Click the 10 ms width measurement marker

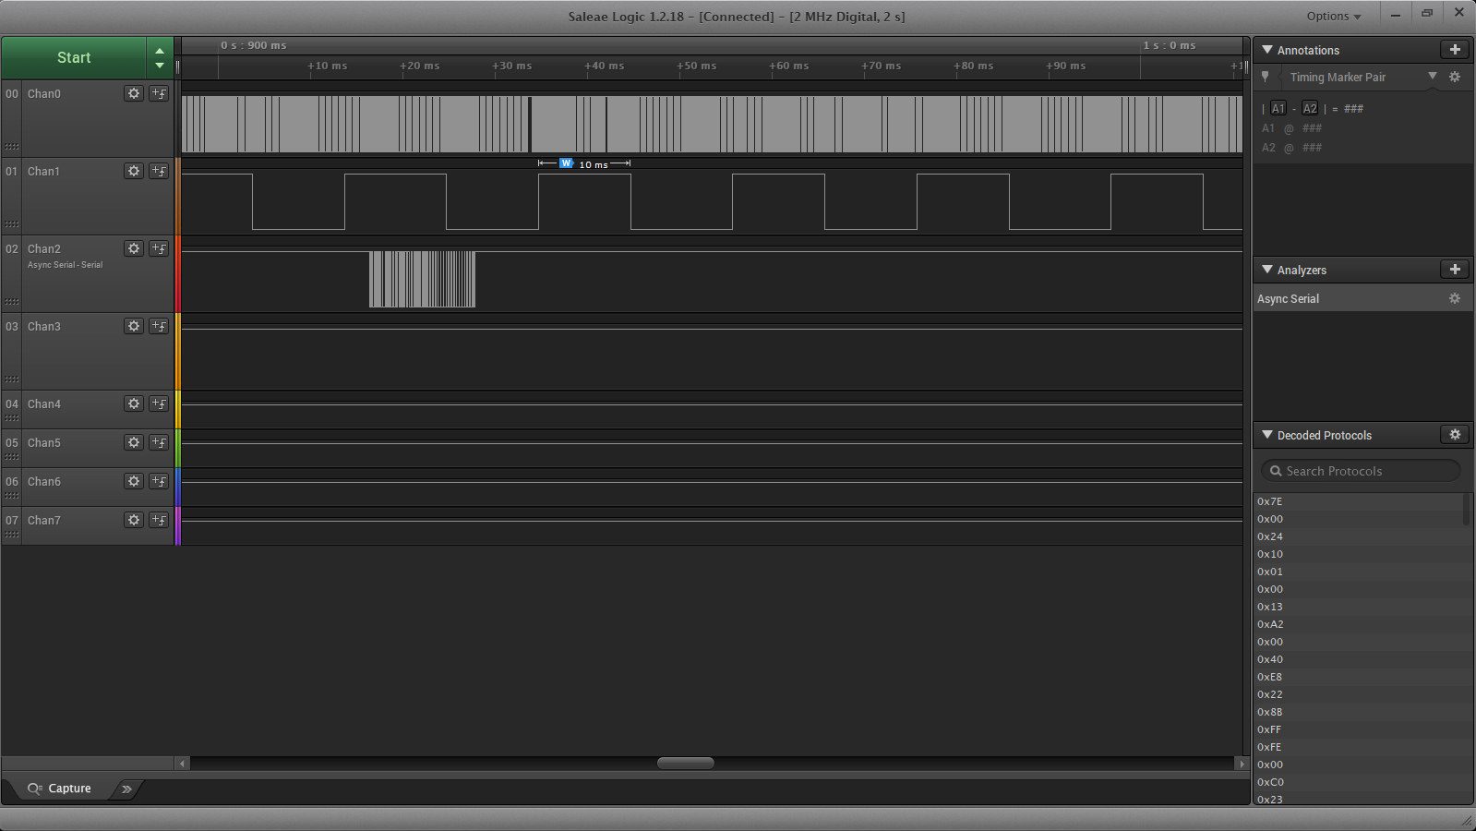[x=584, y=163]
